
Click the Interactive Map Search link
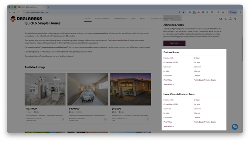click(x=120, y=41)
